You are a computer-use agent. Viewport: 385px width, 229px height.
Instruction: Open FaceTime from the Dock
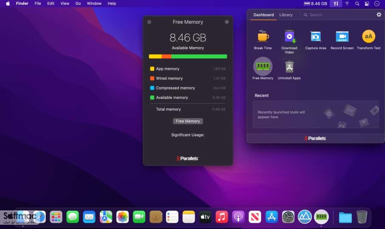point(139,217)
